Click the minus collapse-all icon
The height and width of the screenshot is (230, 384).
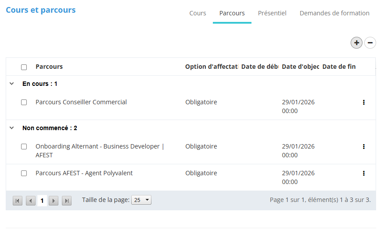coord(370,42)
